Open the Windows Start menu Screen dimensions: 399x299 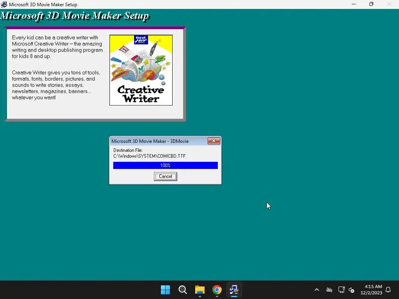[x=165, y=290]
